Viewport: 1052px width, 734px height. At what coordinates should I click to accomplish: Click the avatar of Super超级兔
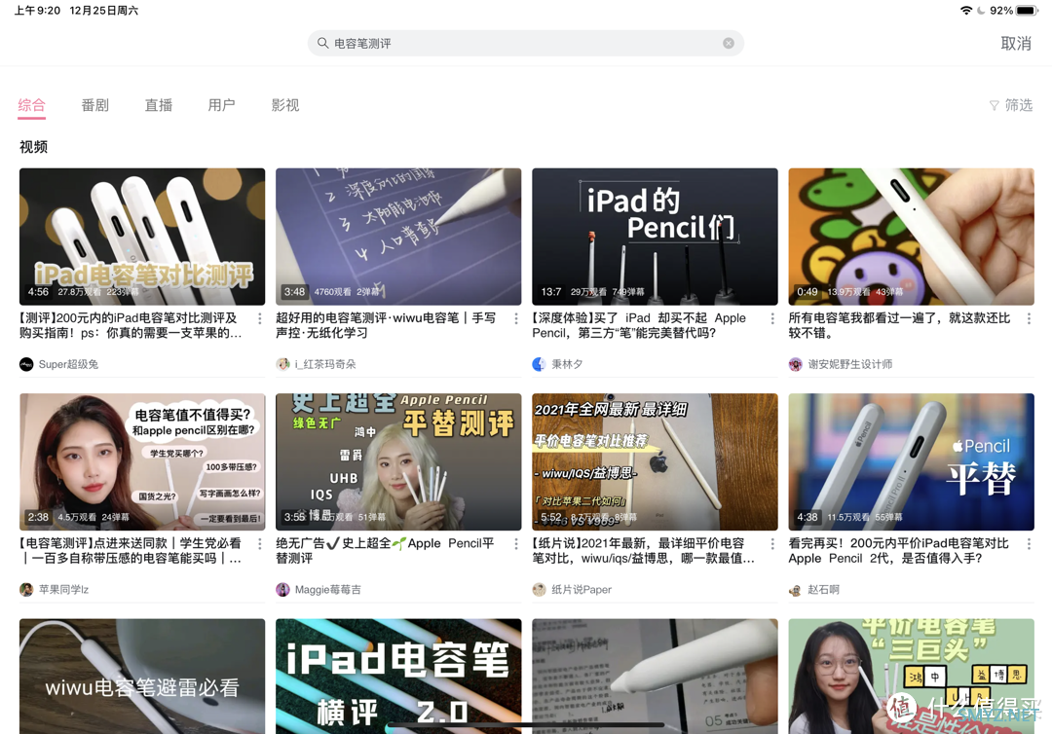(26, 364)
